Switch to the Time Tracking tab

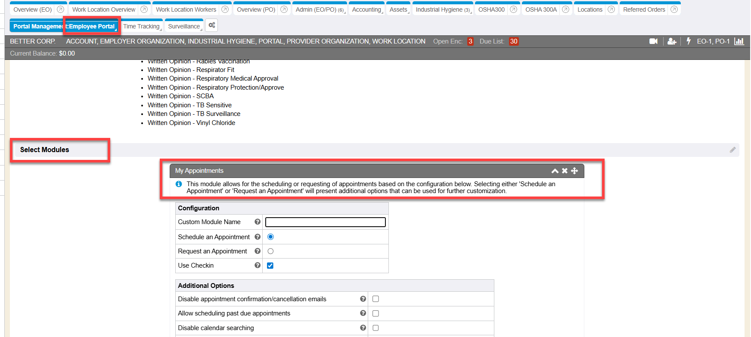142,26
